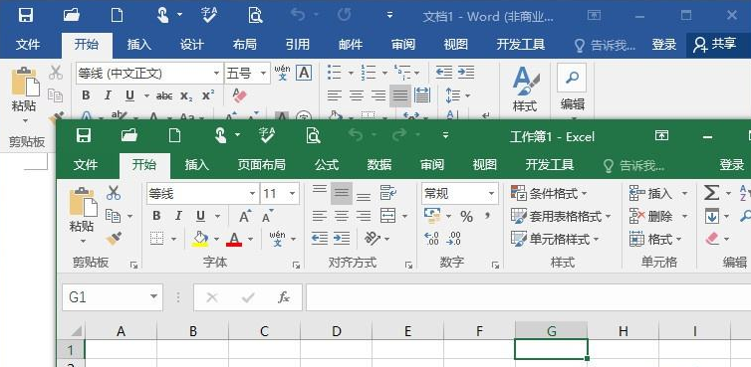Apply strikethrough in Word font group

[164, 95]
